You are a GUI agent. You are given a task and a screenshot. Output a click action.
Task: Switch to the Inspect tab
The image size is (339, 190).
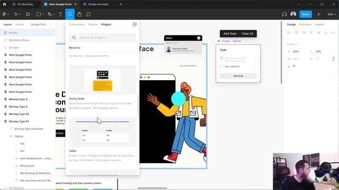click(x=319, y=24)
